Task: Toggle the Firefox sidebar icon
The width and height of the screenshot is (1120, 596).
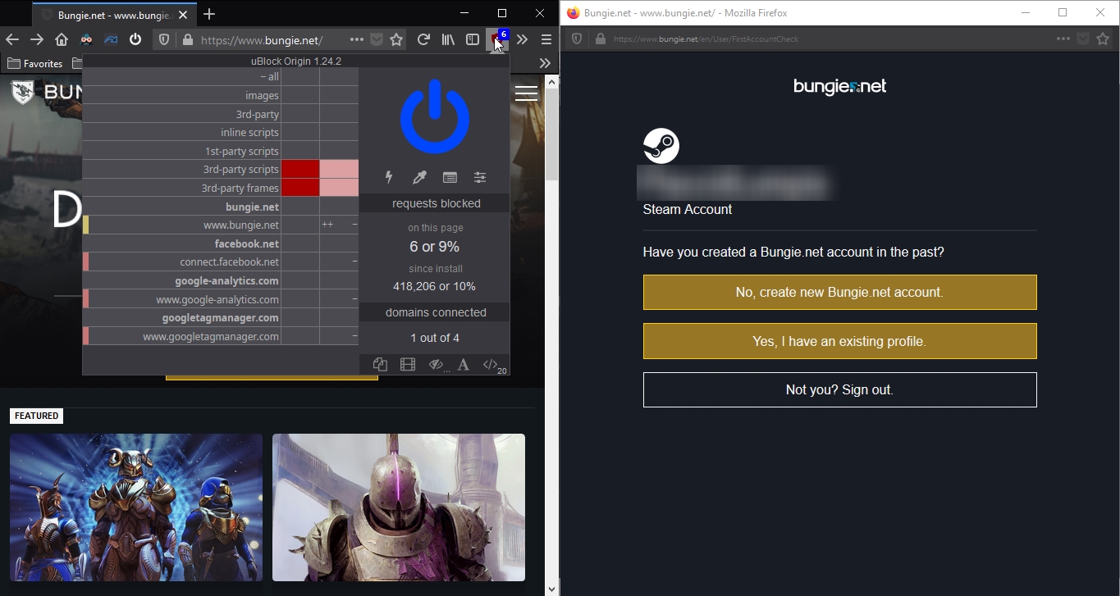Action: (473, 39)
